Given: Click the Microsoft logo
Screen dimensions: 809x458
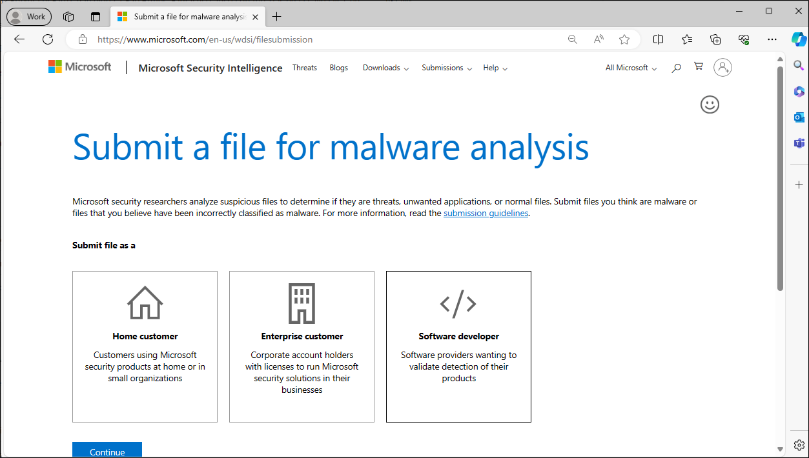Looking at the screenshot, I should click(80, 66).
